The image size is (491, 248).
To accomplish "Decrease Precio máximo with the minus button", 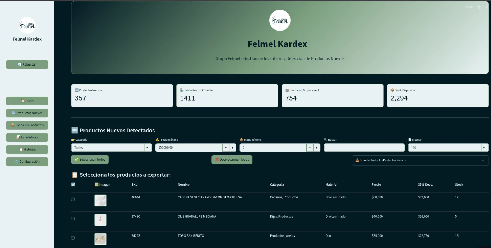I will pyautogui.click(x=226, y=148).
